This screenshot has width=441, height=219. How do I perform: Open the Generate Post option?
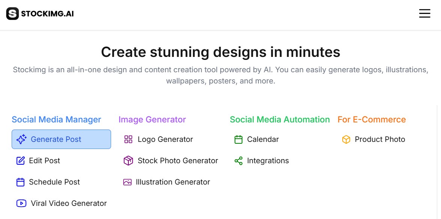point(56,139)
